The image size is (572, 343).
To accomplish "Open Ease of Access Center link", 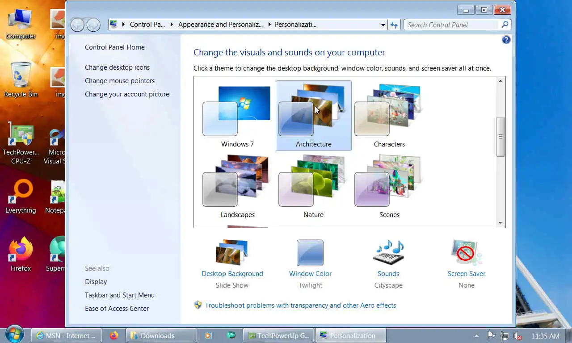I will coord(117,309).
